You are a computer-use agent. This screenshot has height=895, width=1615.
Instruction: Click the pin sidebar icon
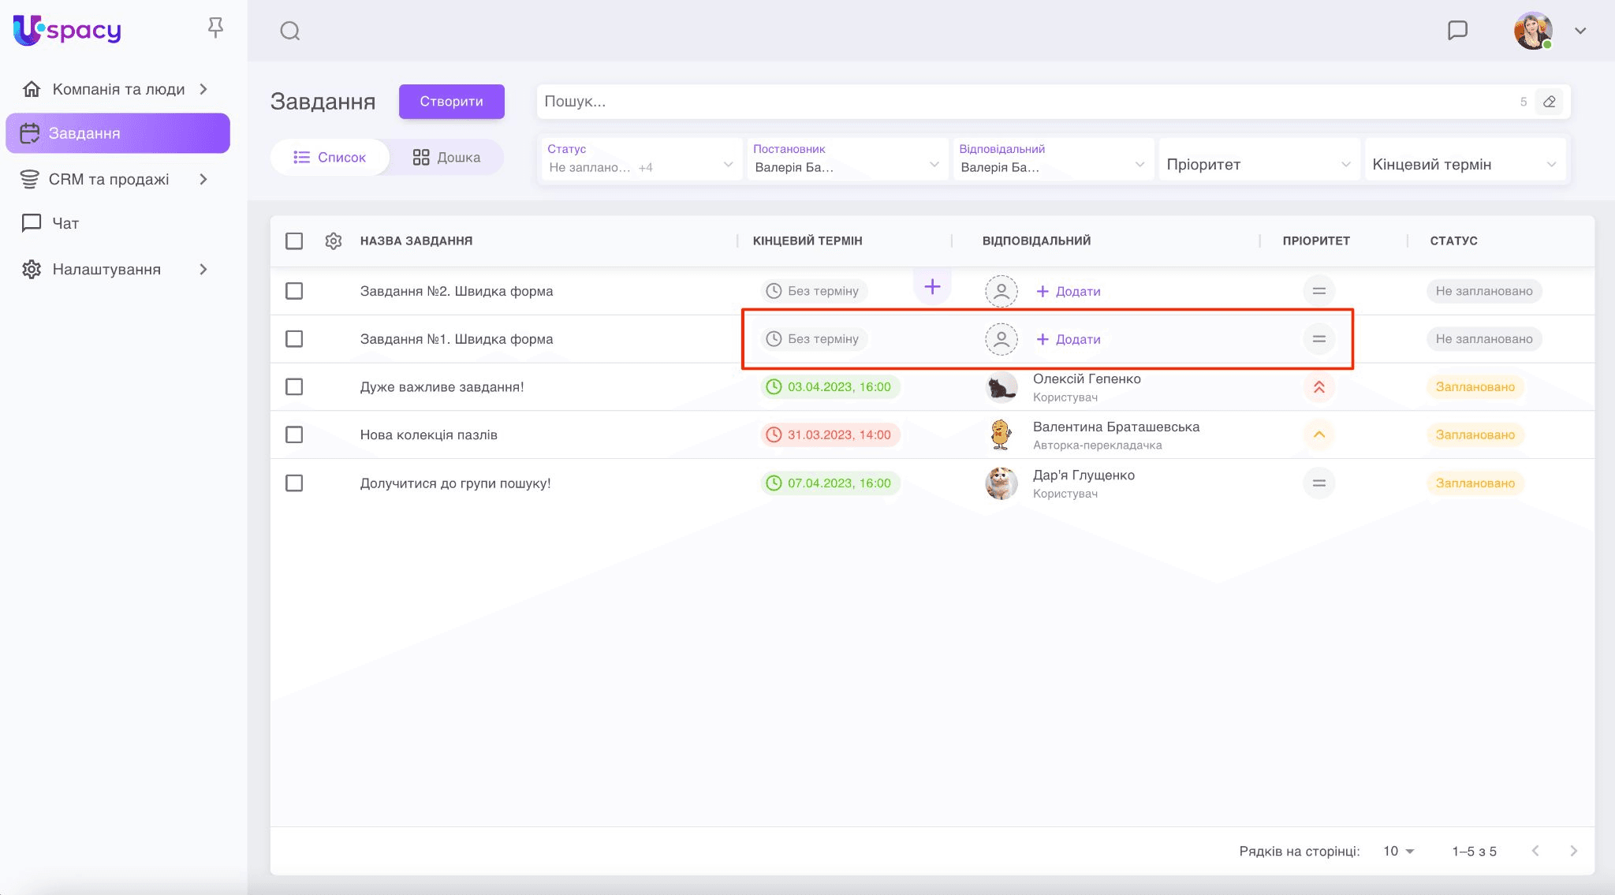click(215, 28)
